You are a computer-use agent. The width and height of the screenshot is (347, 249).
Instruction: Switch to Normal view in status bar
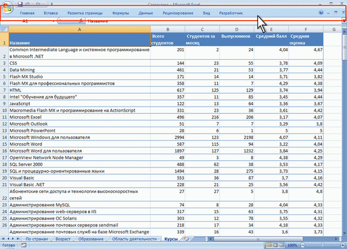click(x=269, y=245)
